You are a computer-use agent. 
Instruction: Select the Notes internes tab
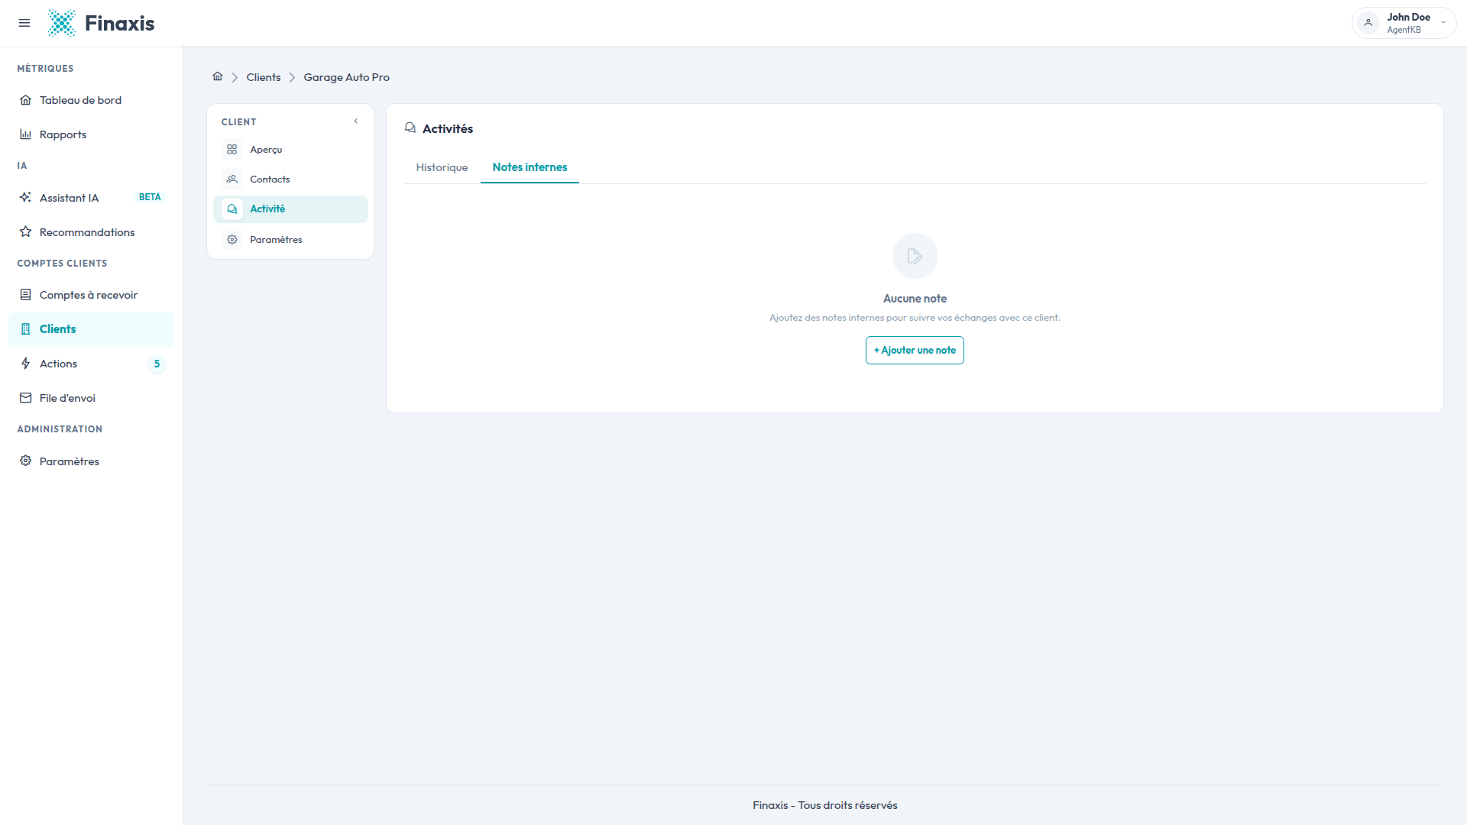(529, 167)
